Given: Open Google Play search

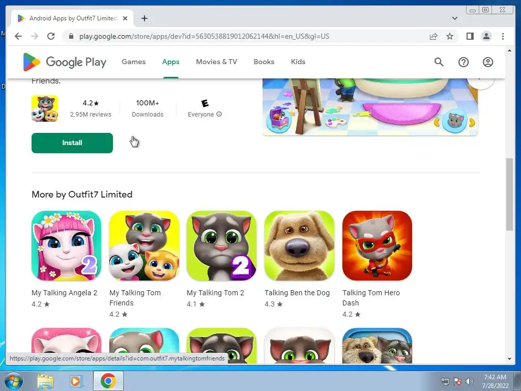Looking at the screenshot, I should click(439, 62).
